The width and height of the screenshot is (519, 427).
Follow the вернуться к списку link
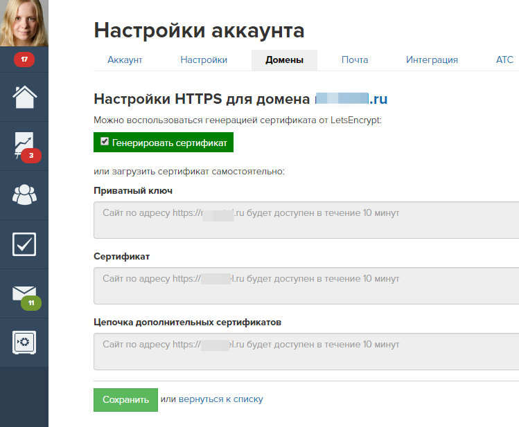click(x=220, y=399)
